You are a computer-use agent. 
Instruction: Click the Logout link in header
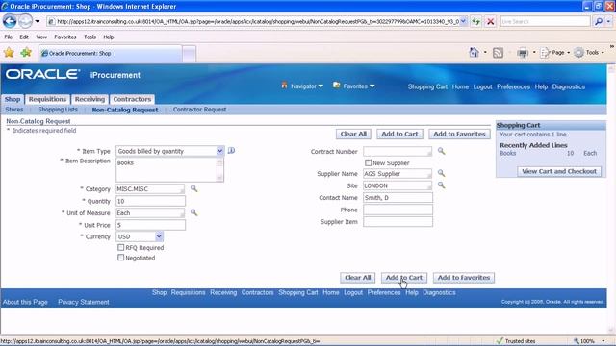[x=482, y=86]
